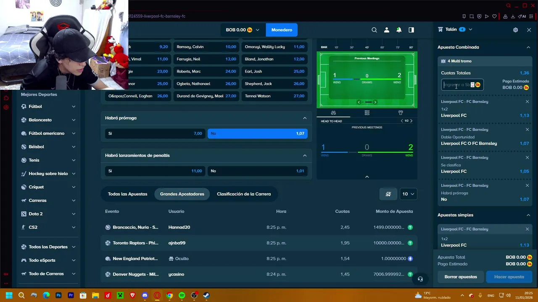The height and width of the screenshot is (302, 538).
Task: Select Earl, Josh odds 25,00
Action: click(274, 71)
